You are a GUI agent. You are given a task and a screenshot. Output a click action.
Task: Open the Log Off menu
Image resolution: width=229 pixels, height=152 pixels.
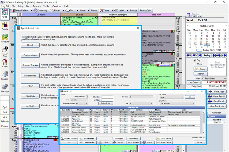point(5,6)
